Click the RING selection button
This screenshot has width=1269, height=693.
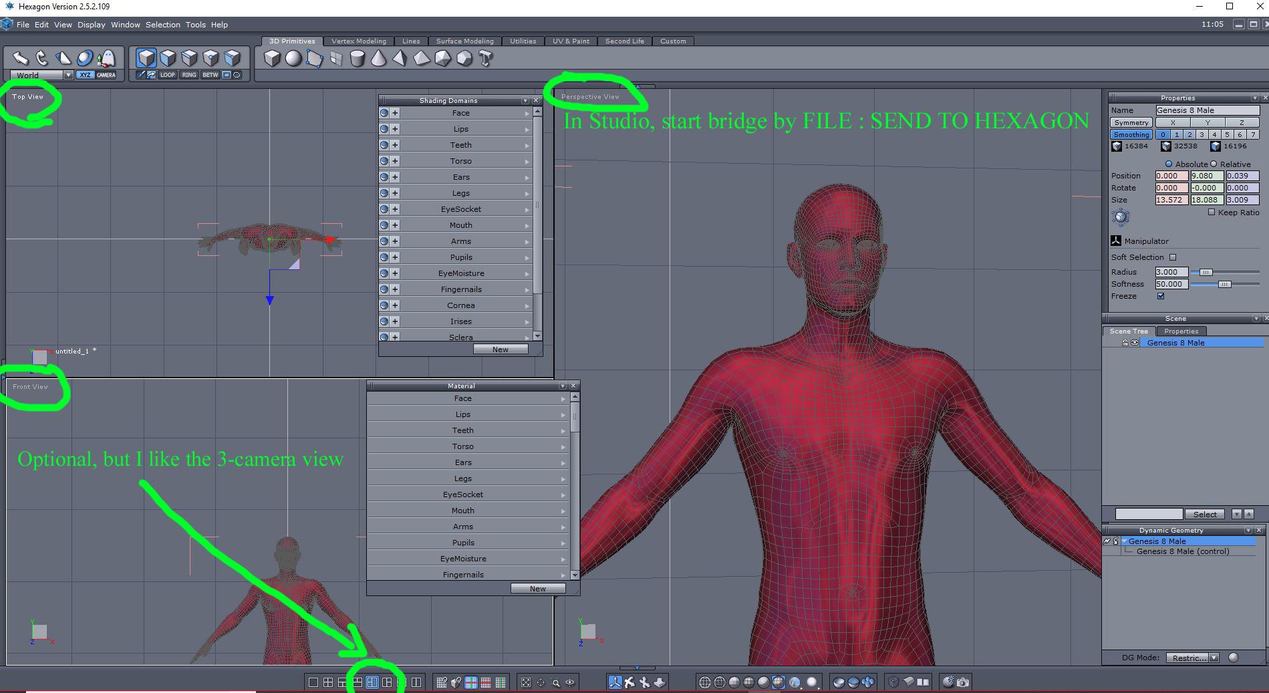[x=189, y=75]
